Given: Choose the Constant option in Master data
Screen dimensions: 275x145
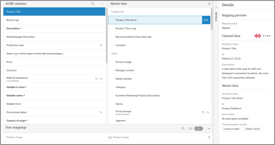Looking at the screenshot, I should tap(121, 45).
